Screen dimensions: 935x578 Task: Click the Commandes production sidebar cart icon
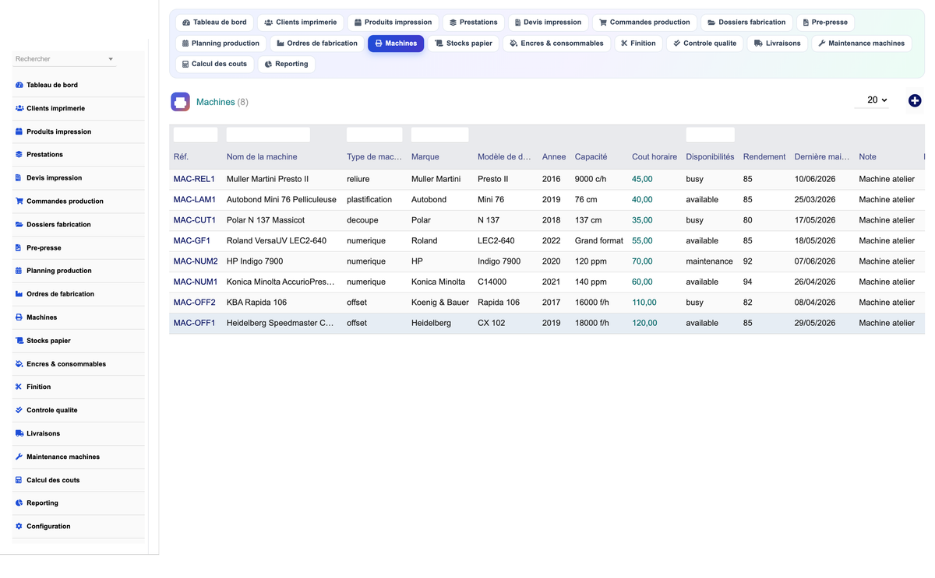19,201
